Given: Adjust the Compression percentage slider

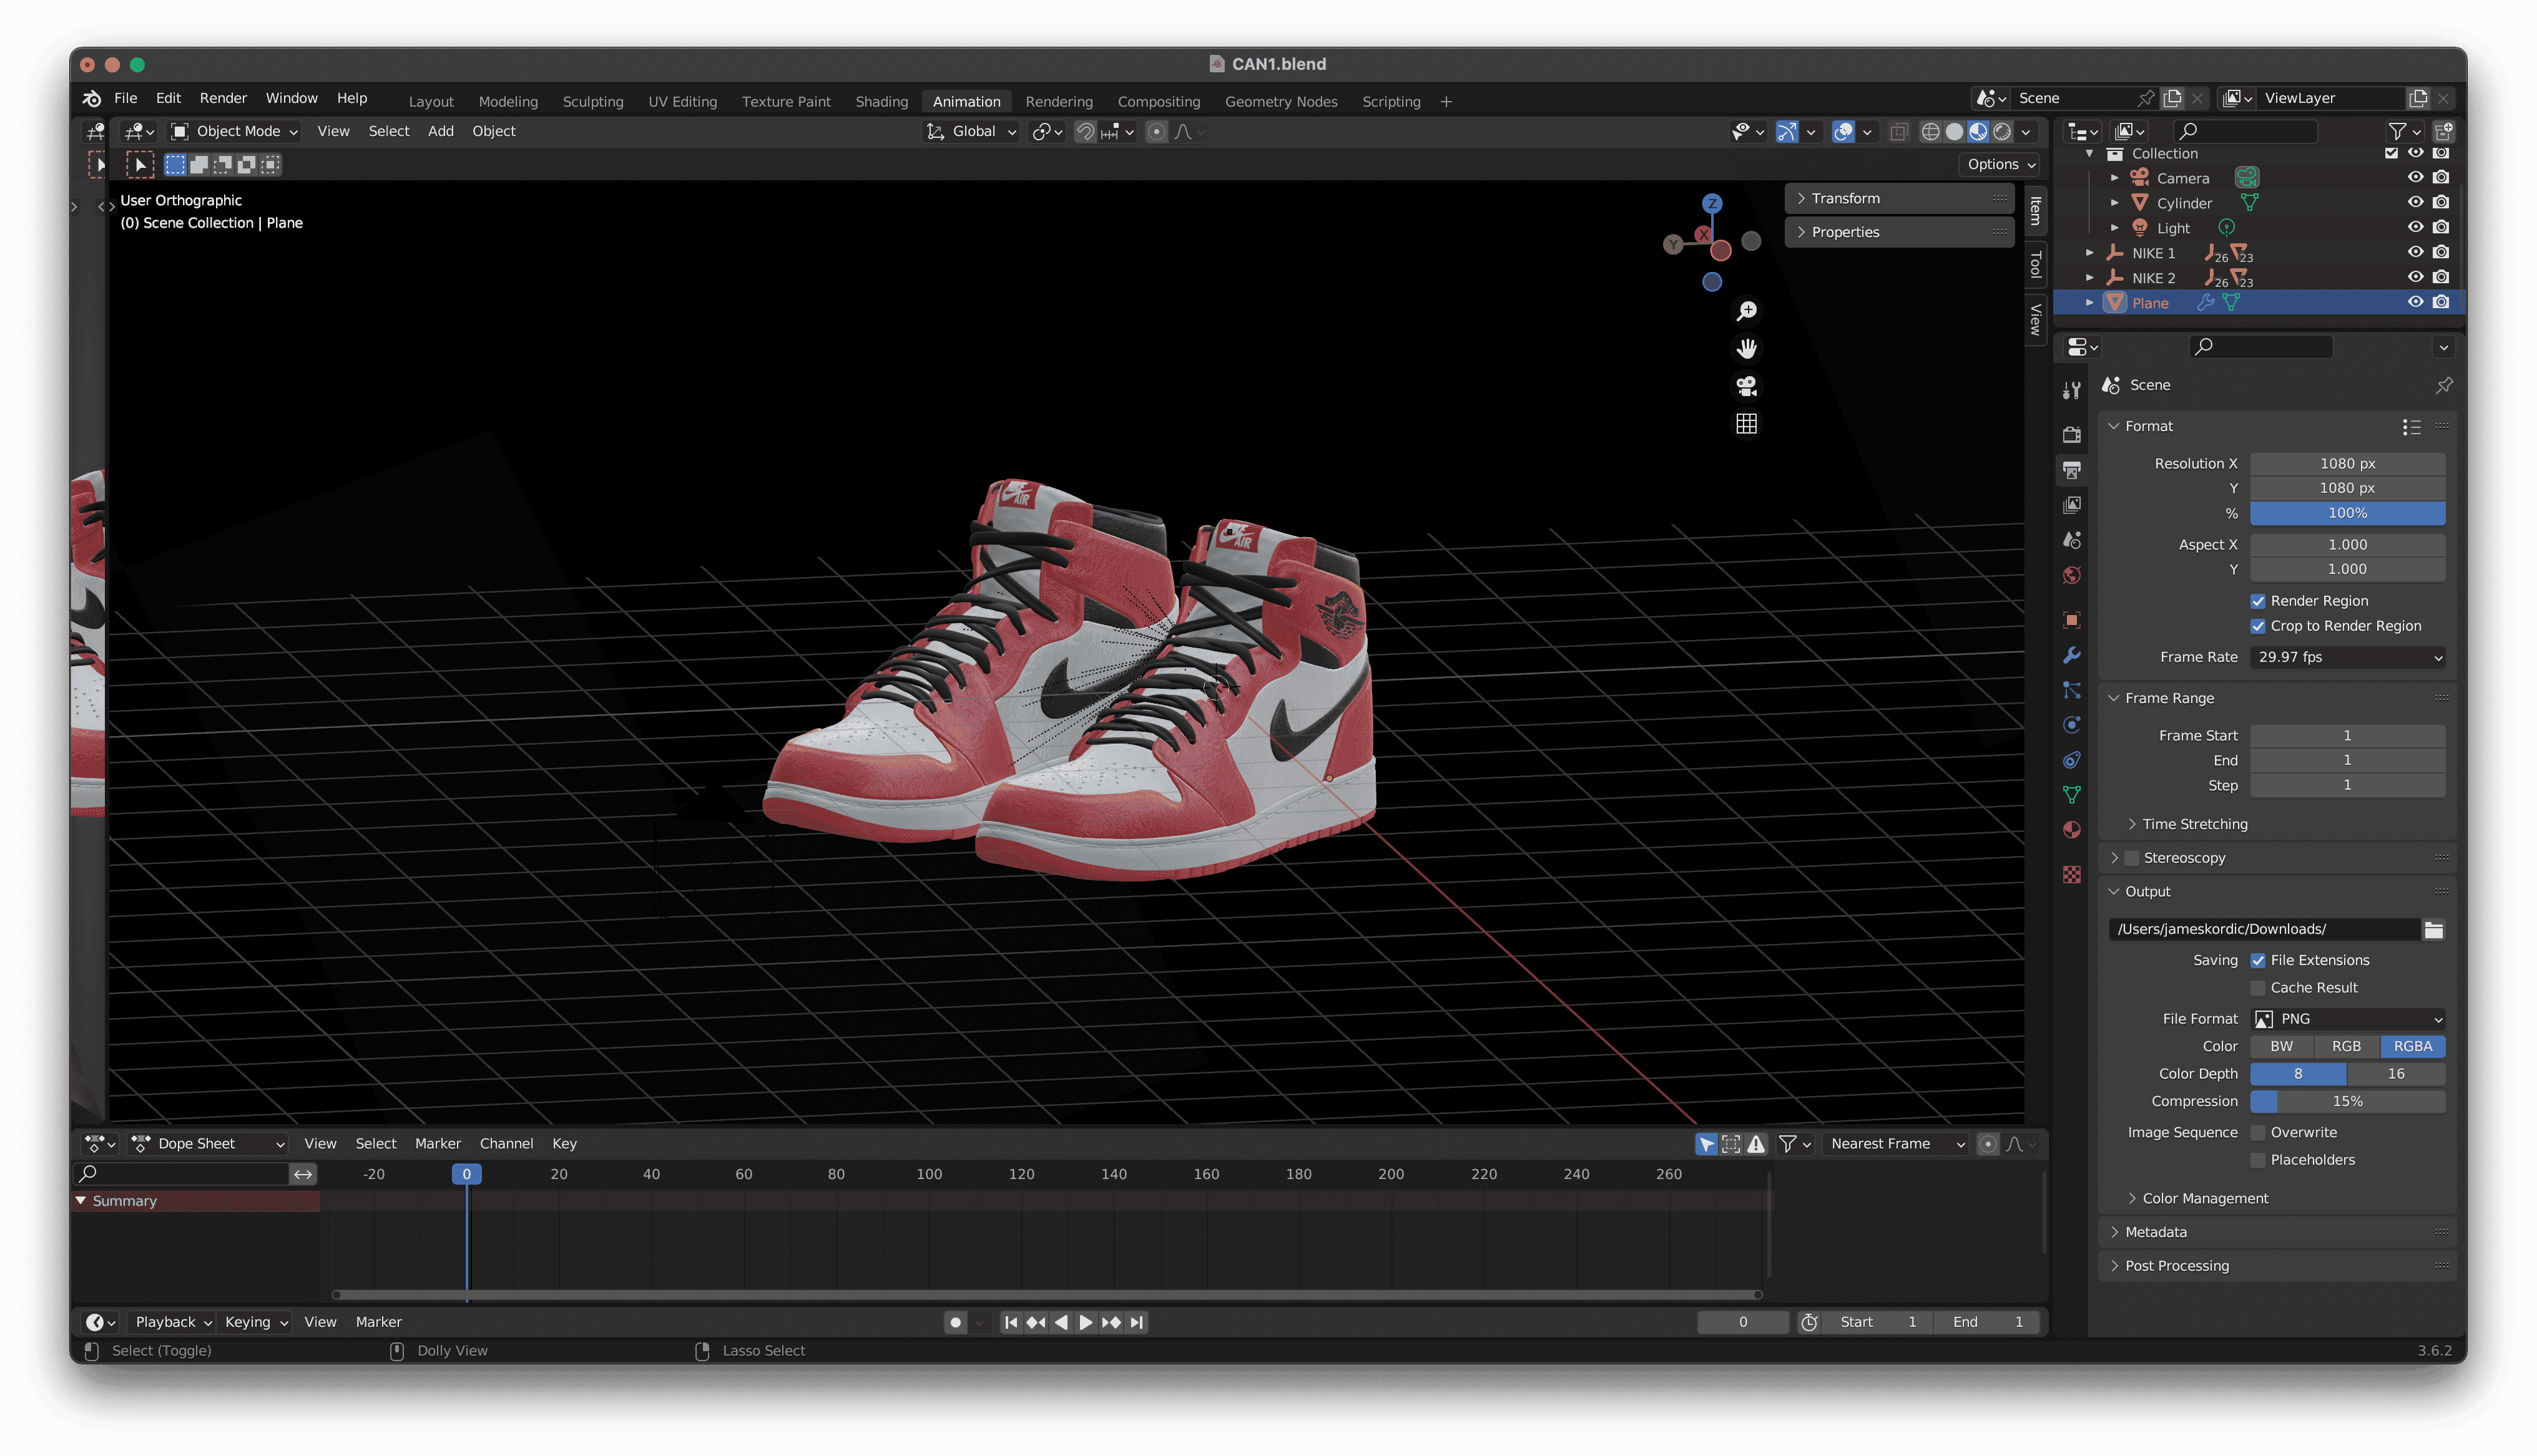Looking at the screenshot, I should pyautogui.click(x=2347, y=1101).
